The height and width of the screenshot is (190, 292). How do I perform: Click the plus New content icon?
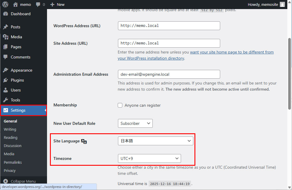coord(52,4)
